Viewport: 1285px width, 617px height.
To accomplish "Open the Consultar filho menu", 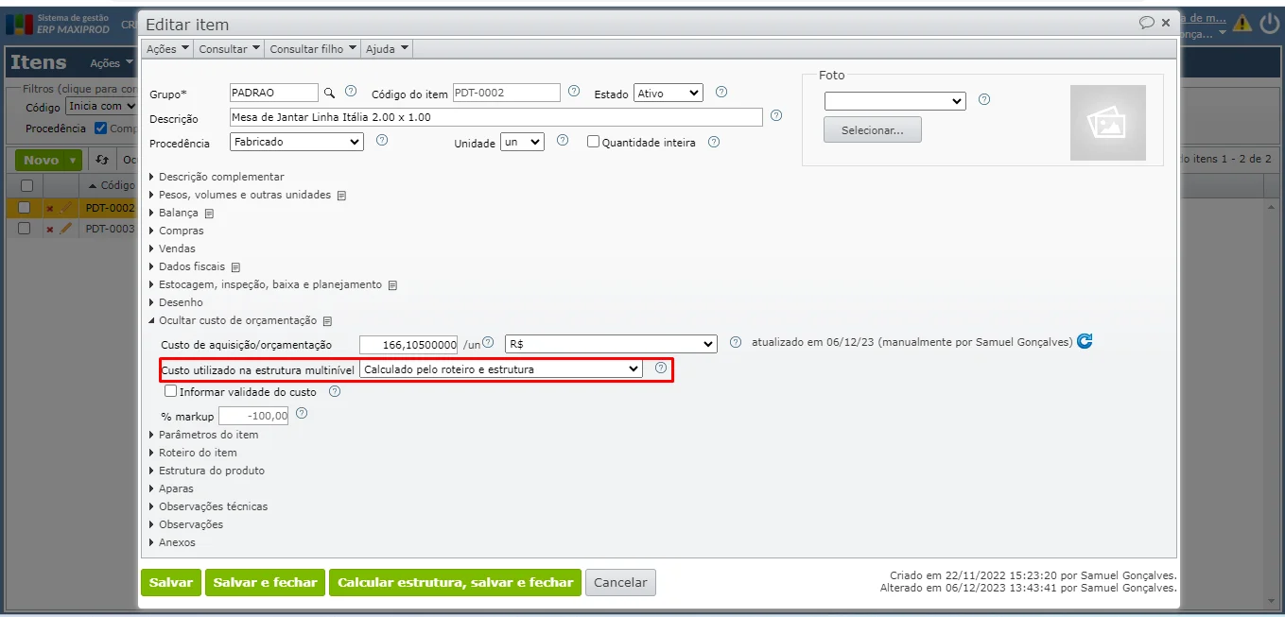I will coord(312,48).
